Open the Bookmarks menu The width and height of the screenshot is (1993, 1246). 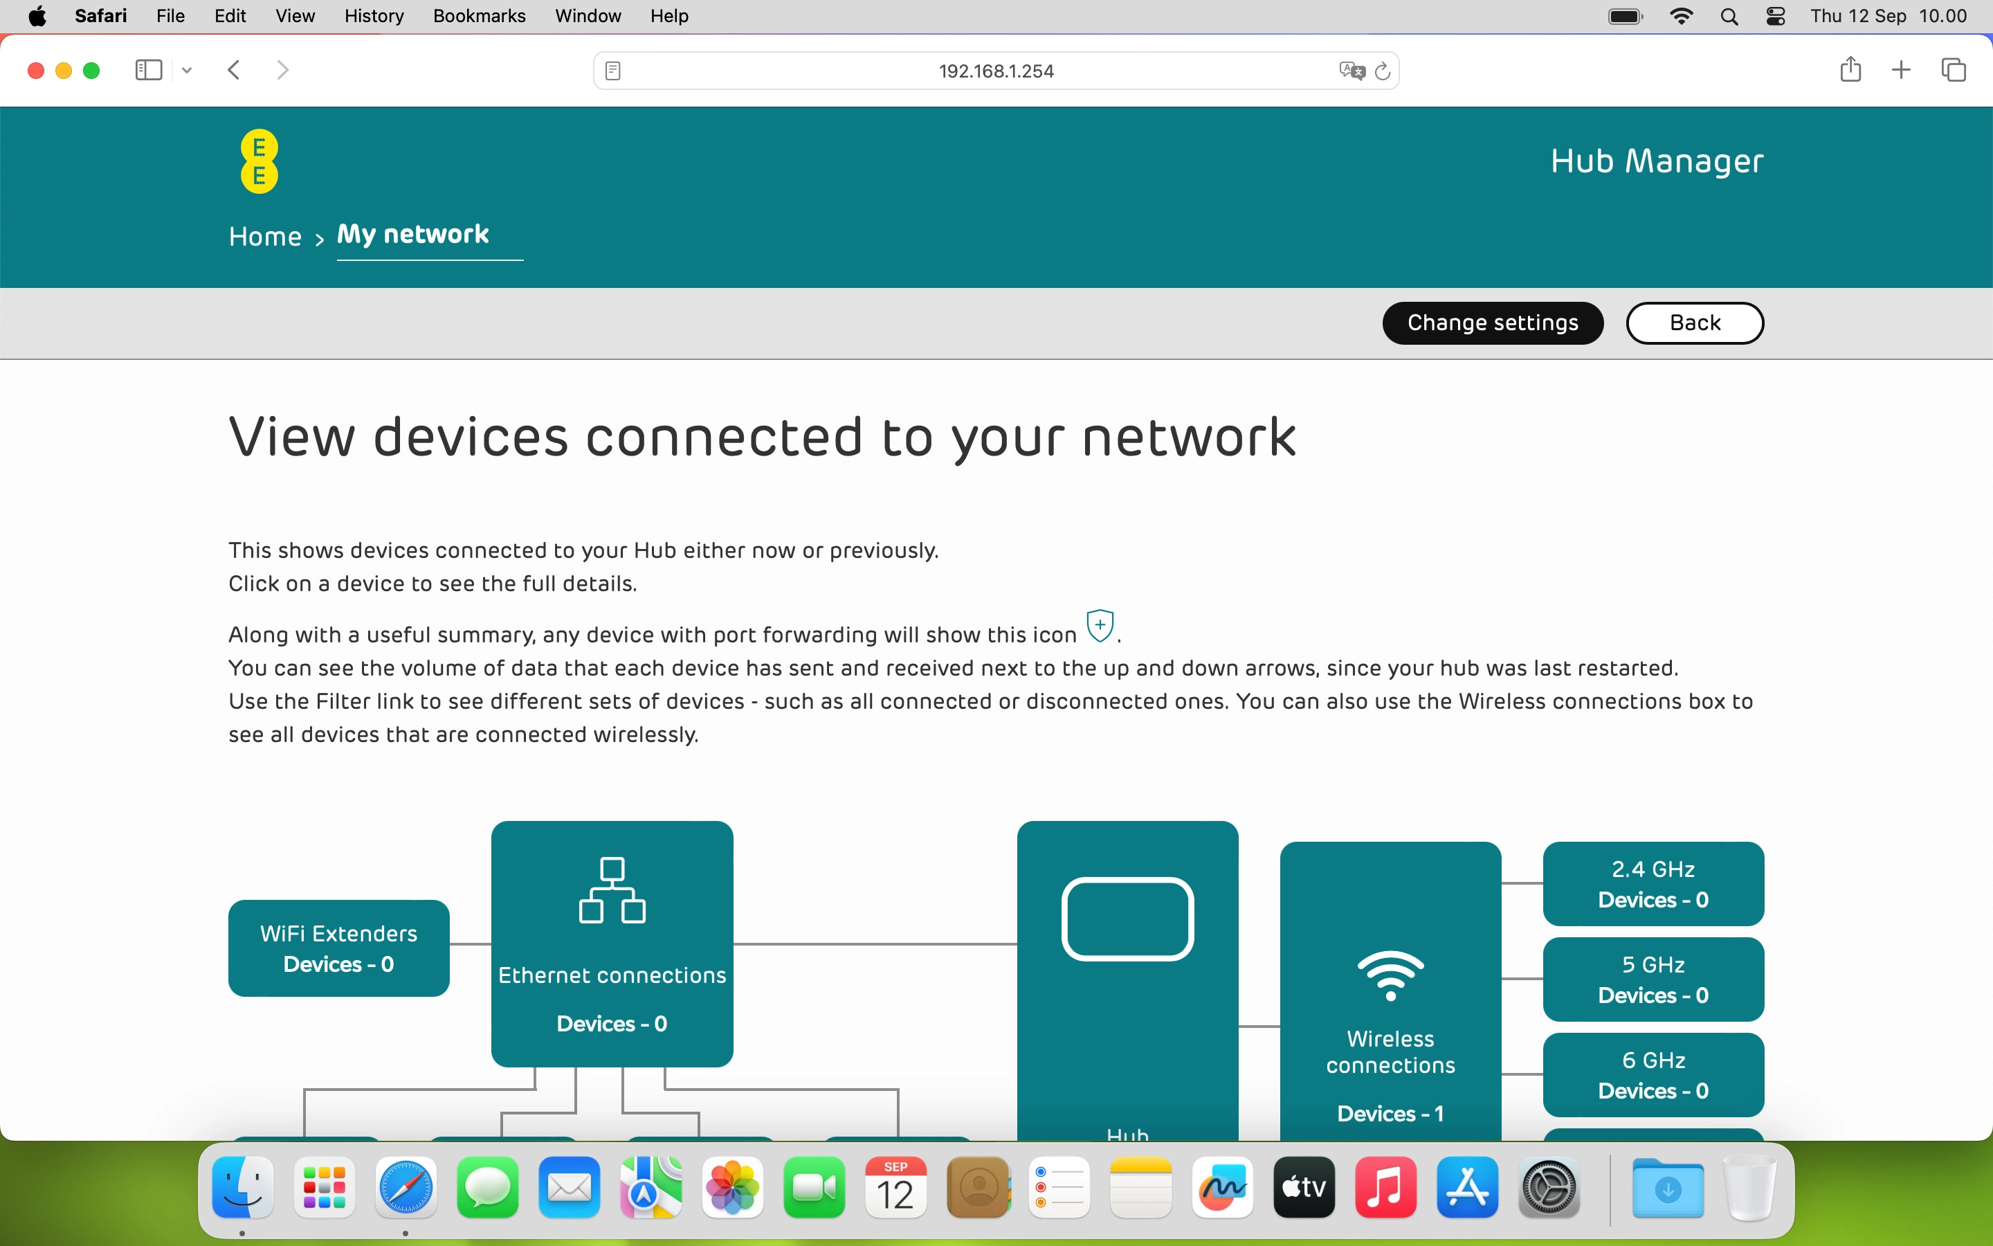(478, 16)
